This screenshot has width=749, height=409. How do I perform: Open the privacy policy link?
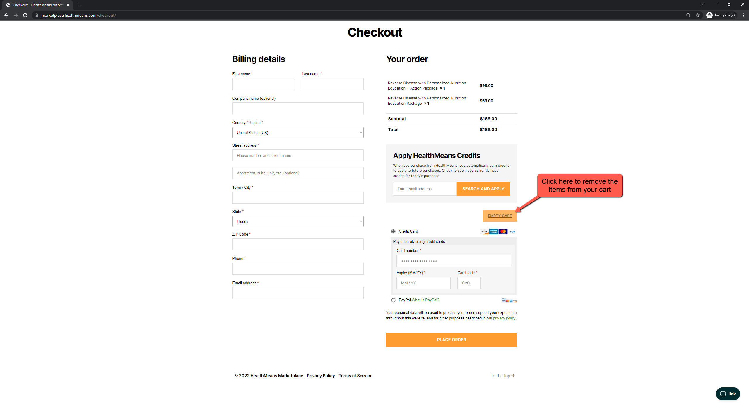[504, 318]
